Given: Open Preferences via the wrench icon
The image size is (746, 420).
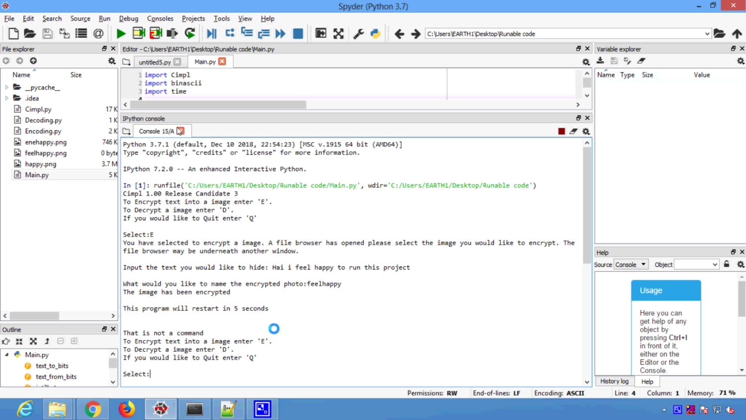Looking at the screenshot, I should click(358, 34).
